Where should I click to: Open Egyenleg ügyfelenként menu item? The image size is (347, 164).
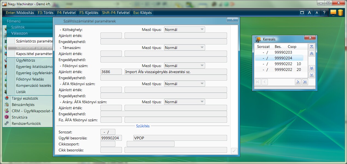(x=34, y=73)
